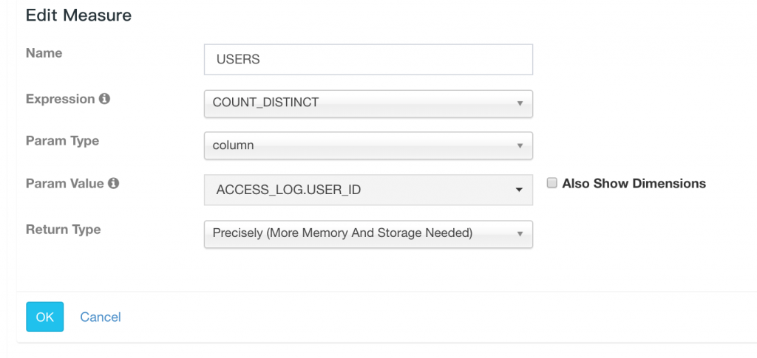Click the info icon next to Expression
Screen dimensions: 757x358
pos(104,99)
